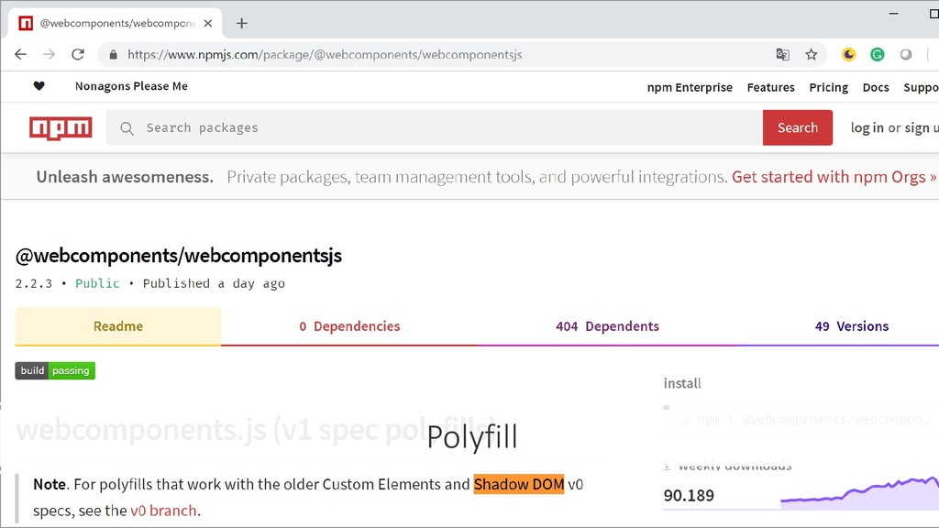939x528 pixels.
Task: Click the Nonagons Please Me text
Action: coord(131,86)
